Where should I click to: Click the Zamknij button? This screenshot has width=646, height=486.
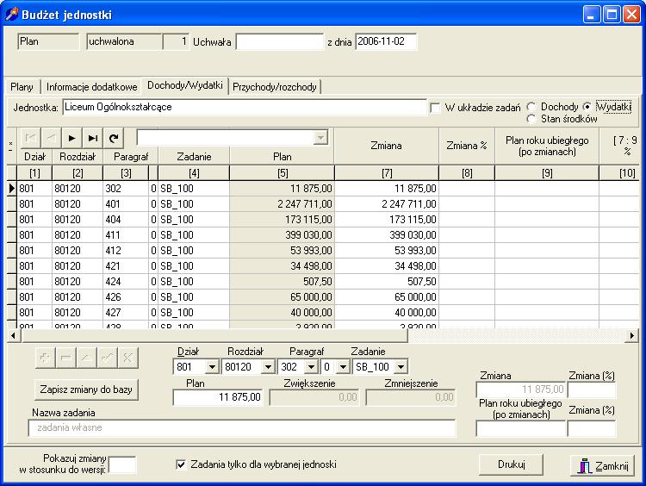[x=602, y=466]
